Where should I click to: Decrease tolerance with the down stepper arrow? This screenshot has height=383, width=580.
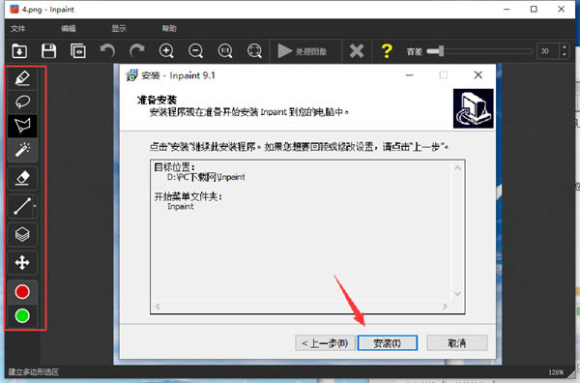coord(565,55)
